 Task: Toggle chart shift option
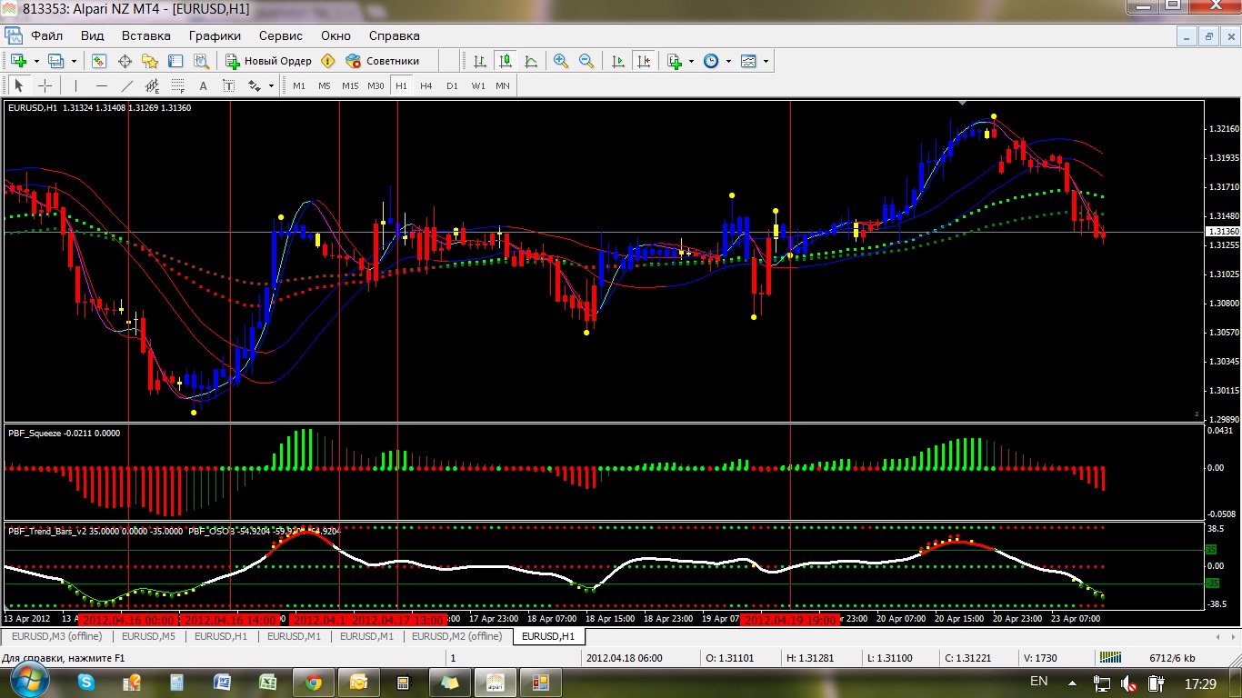click(644, 61)
